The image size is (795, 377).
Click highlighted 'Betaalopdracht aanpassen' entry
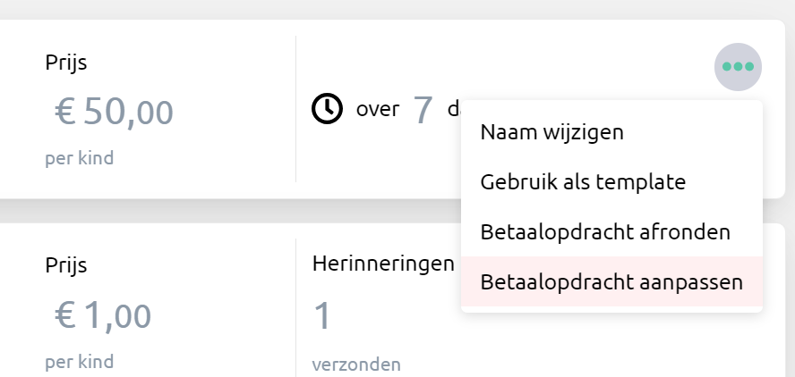click(x=611, y=282)
